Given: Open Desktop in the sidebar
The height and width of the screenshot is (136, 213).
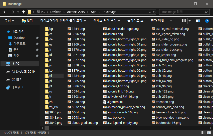Looking at the screenshot, I should coord(19,38).
